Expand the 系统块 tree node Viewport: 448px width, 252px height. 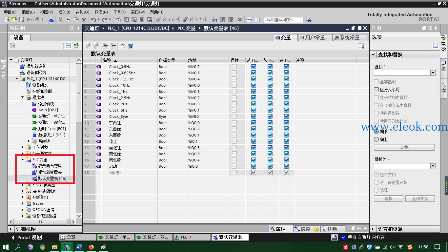29,141
